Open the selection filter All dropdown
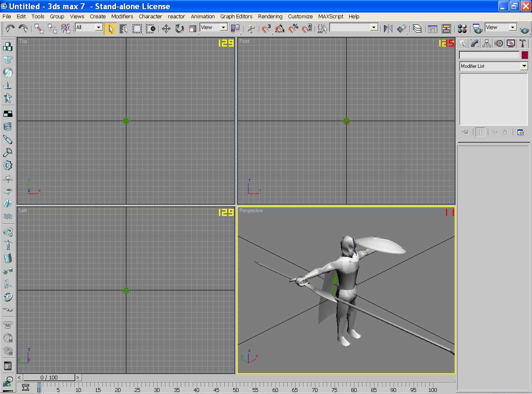Screen dimensions: 532x394 click(89, 27)
